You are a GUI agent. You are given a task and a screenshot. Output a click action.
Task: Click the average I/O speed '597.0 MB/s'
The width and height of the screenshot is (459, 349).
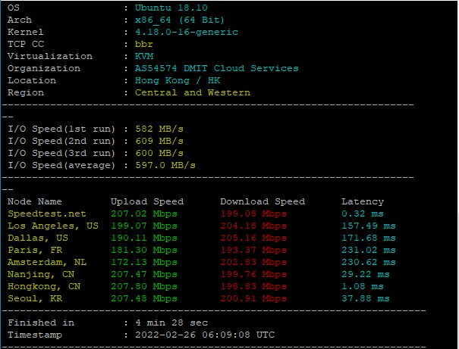click(x=165, y=165)
